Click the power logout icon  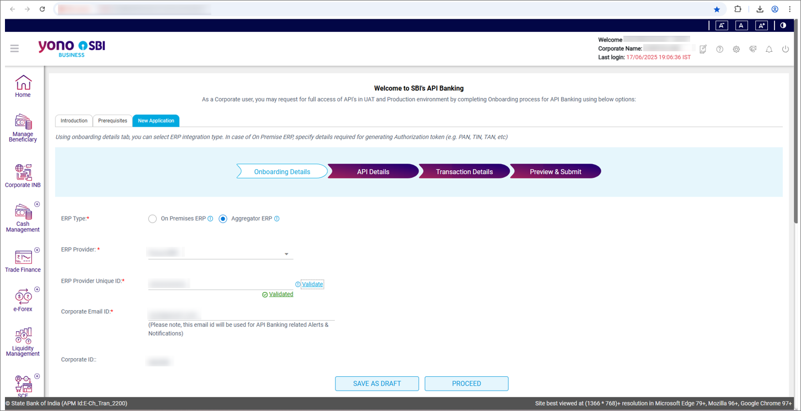click(786, 49)
